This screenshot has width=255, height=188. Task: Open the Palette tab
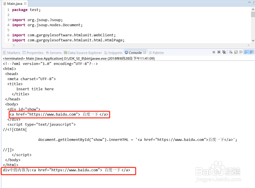[156, 53]
